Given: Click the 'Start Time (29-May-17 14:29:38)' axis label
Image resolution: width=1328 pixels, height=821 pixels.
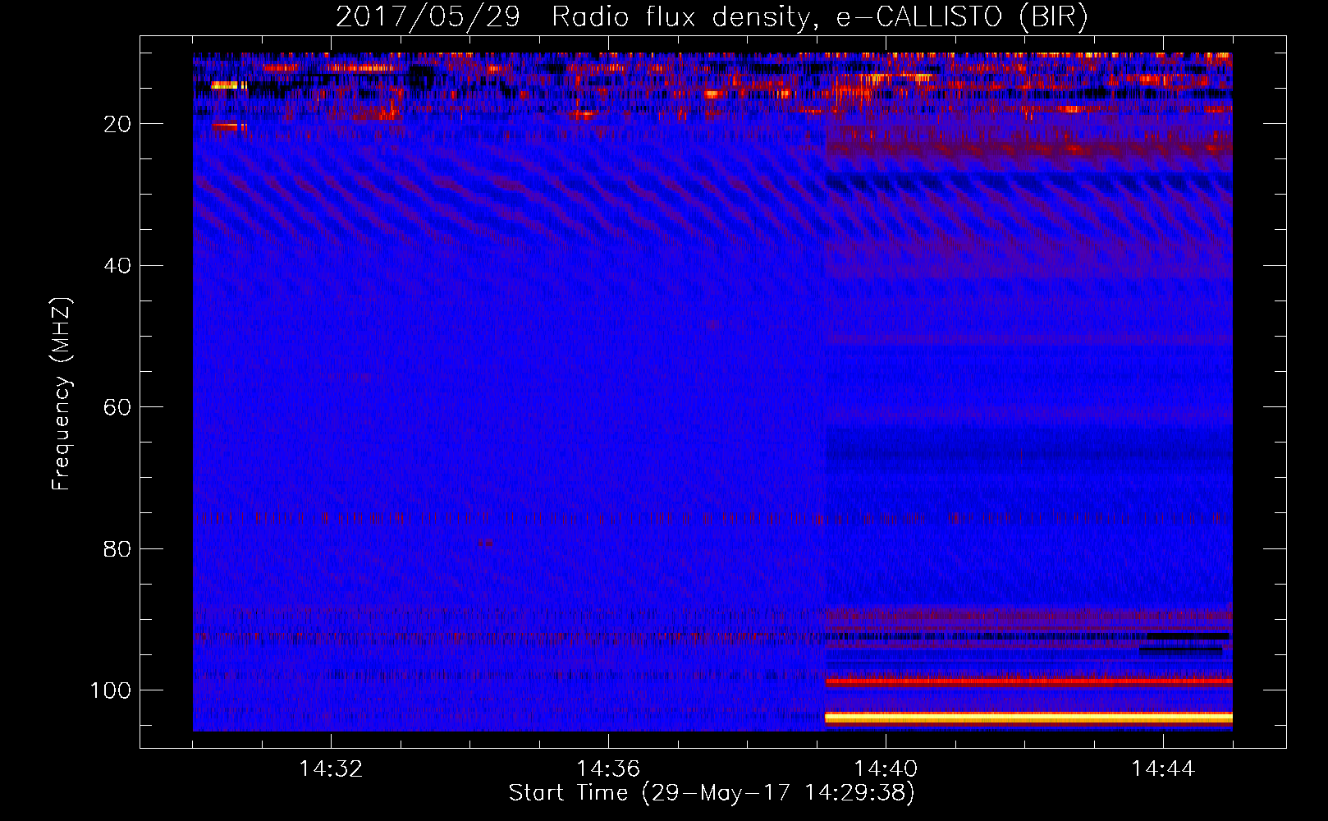Looking at the screenshot, I should (x=712, y=793).
